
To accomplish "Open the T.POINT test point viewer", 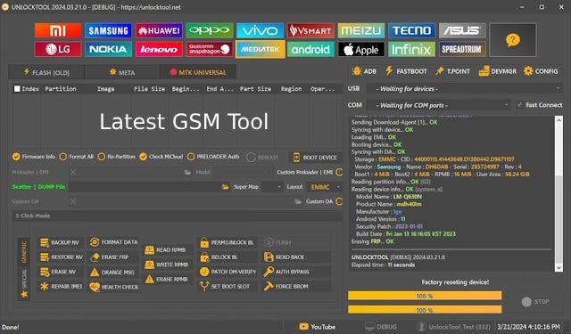I will click(x=452, y=71).
